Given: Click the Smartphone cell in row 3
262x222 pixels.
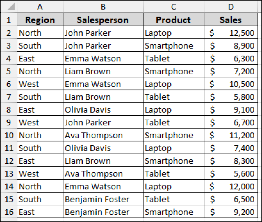Looking at the screenshot, I should 173,45.
